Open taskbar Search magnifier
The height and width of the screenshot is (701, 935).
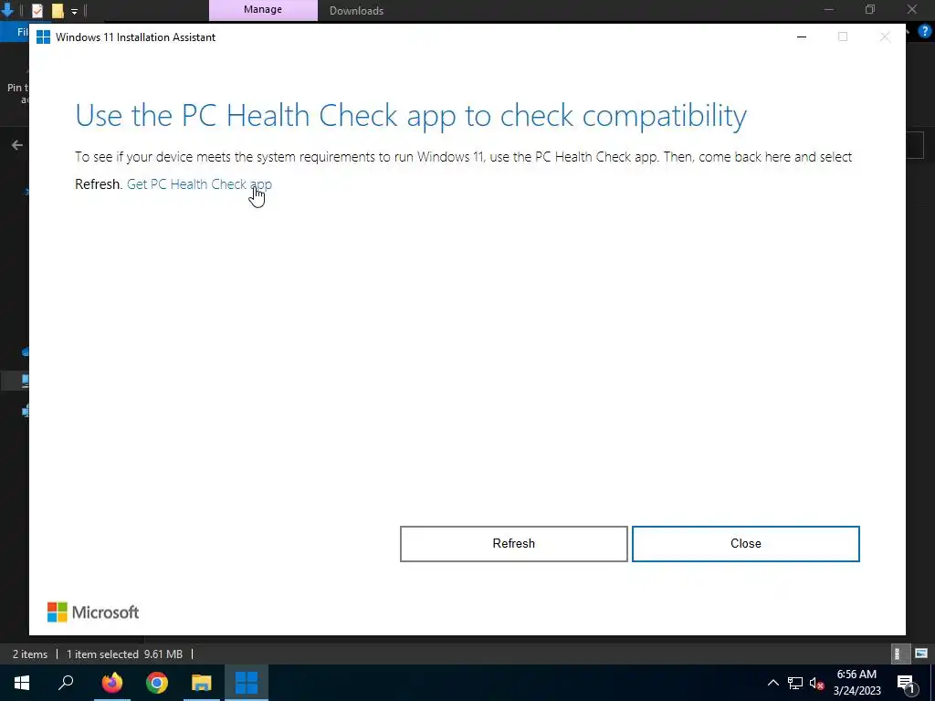(66, 683)
